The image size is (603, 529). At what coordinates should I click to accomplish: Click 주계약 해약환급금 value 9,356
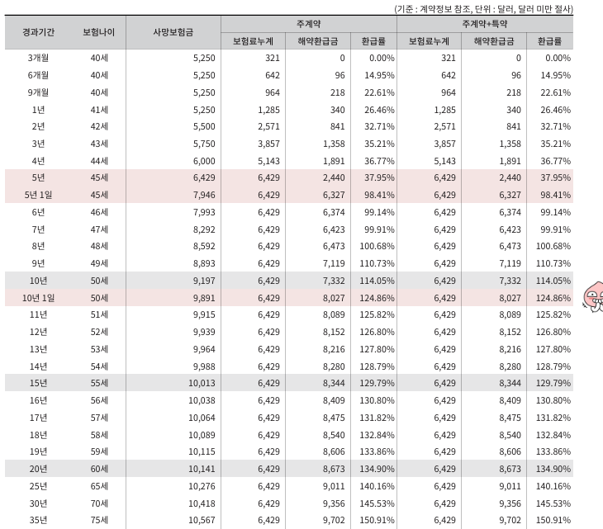click(334, 503)
